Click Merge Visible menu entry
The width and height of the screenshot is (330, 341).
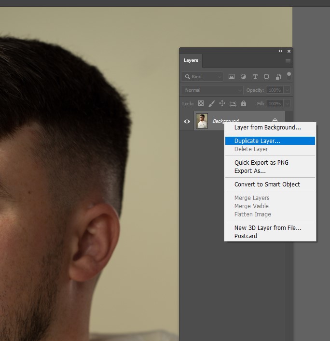[270, 206]
